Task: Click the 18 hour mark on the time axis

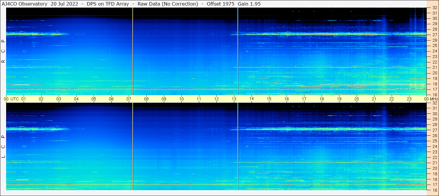Action: pyautogui.click(x=322, y=99)
